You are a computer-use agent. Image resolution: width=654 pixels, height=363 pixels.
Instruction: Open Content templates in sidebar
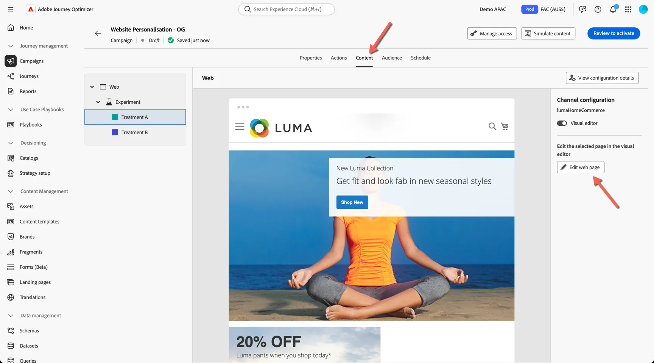click(39, 222)
